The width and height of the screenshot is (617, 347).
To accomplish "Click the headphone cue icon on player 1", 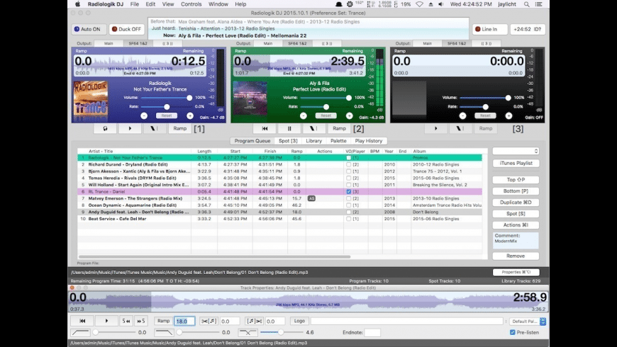I will [x=105, y=128].
